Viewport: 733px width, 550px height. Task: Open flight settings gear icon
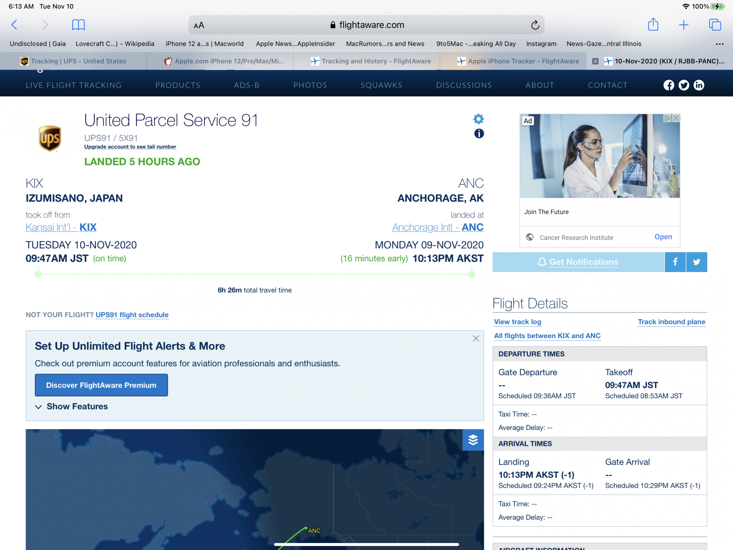(x=479, y=119)
